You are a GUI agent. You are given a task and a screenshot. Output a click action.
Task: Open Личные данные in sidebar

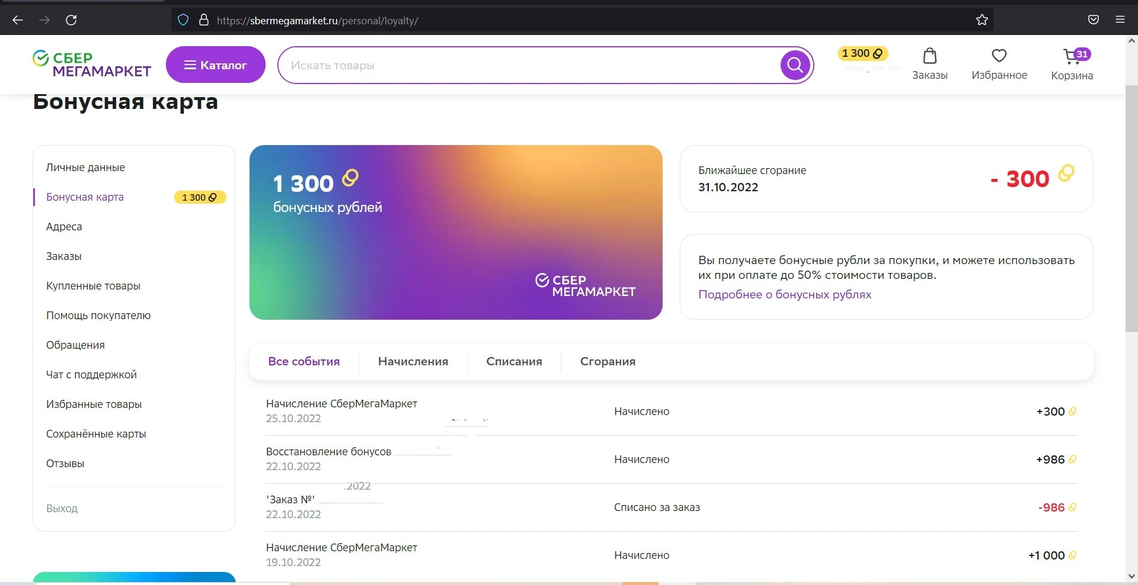point(85,168)
